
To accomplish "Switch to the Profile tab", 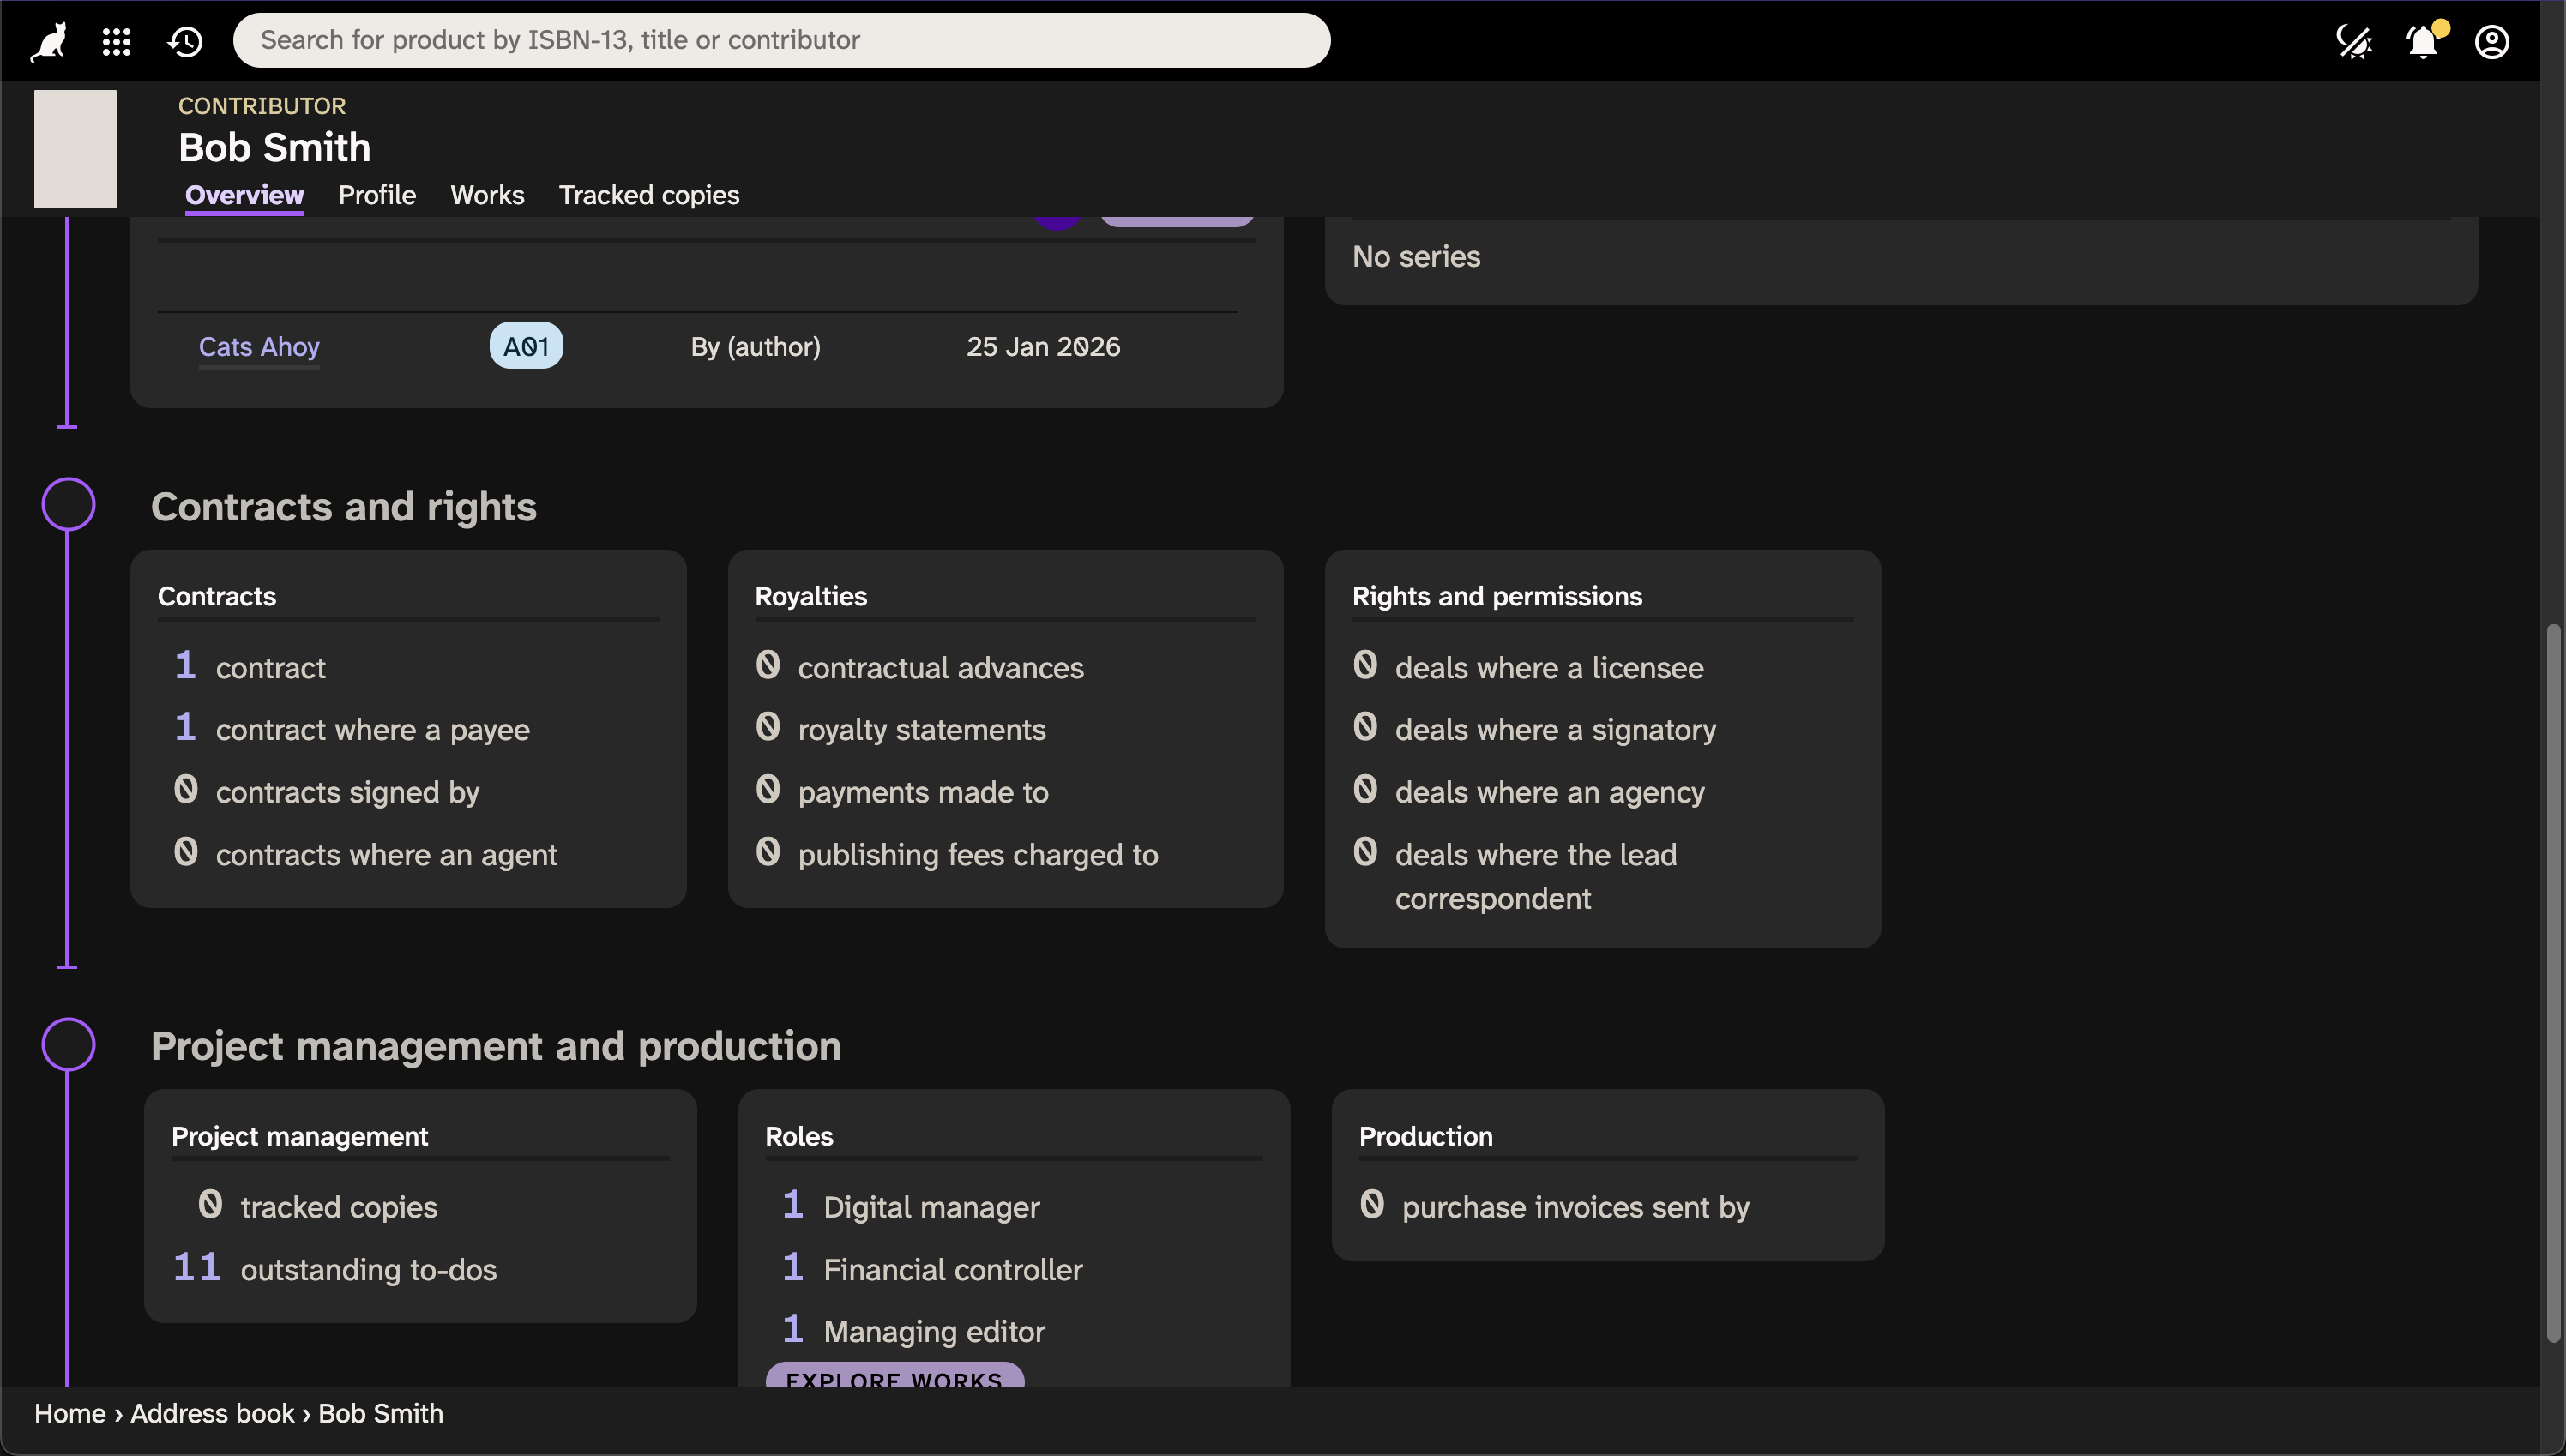I will tap(377, 195).
